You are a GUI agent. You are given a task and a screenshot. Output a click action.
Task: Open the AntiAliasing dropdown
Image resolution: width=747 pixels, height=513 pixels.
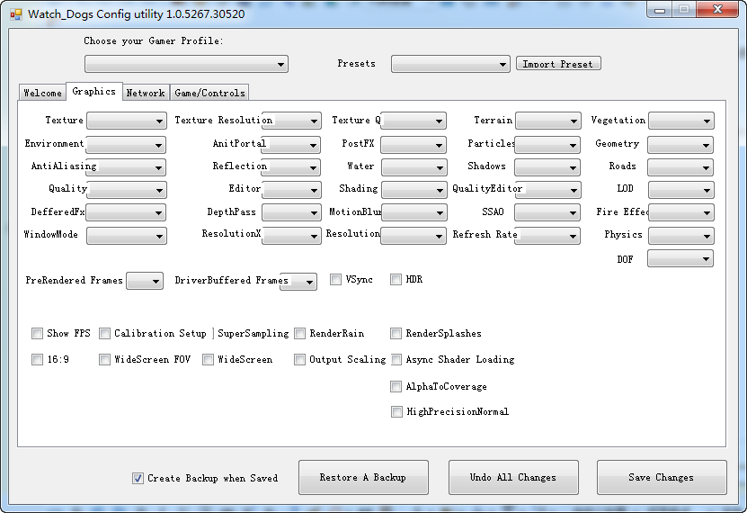click(x=126, y=167)
